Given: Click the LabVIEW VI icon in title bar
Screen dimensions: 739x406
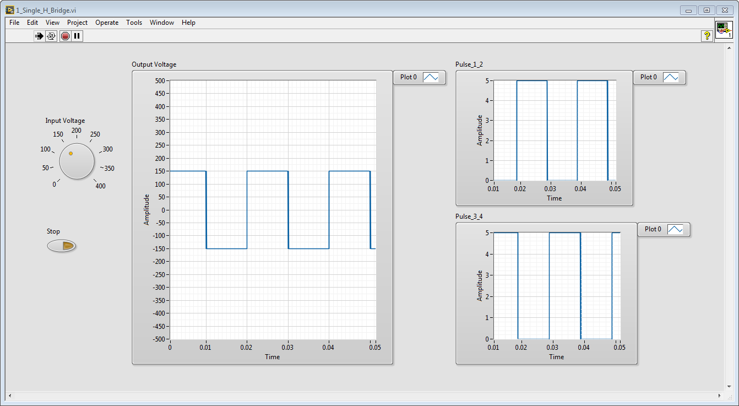Looking at the screenshot, I should coord(10,10).
